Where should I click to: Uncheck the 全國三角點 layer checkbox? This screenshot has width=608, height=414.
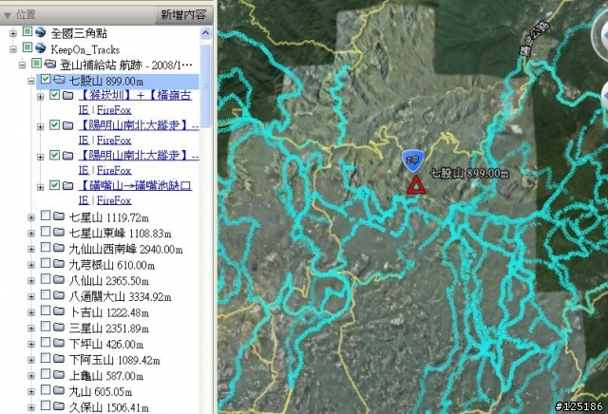(x=28, y=31)
